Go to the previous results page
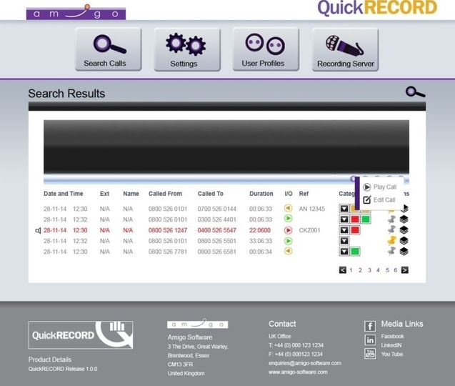This screenshot has height=386, width=455. [342, 270]
